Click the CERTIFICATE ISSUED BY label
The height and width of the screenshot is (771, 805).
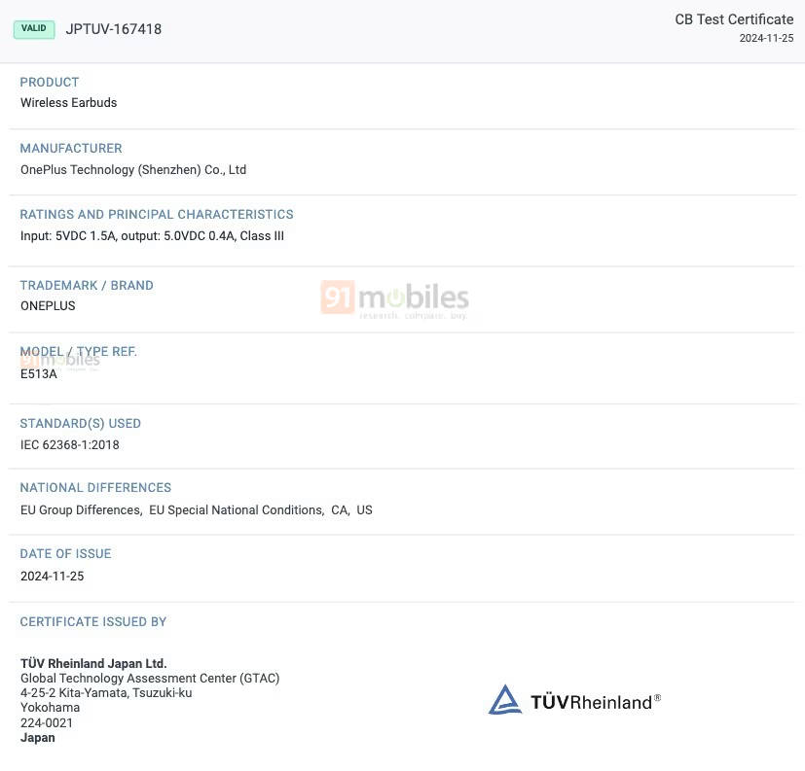click(92, 622)
